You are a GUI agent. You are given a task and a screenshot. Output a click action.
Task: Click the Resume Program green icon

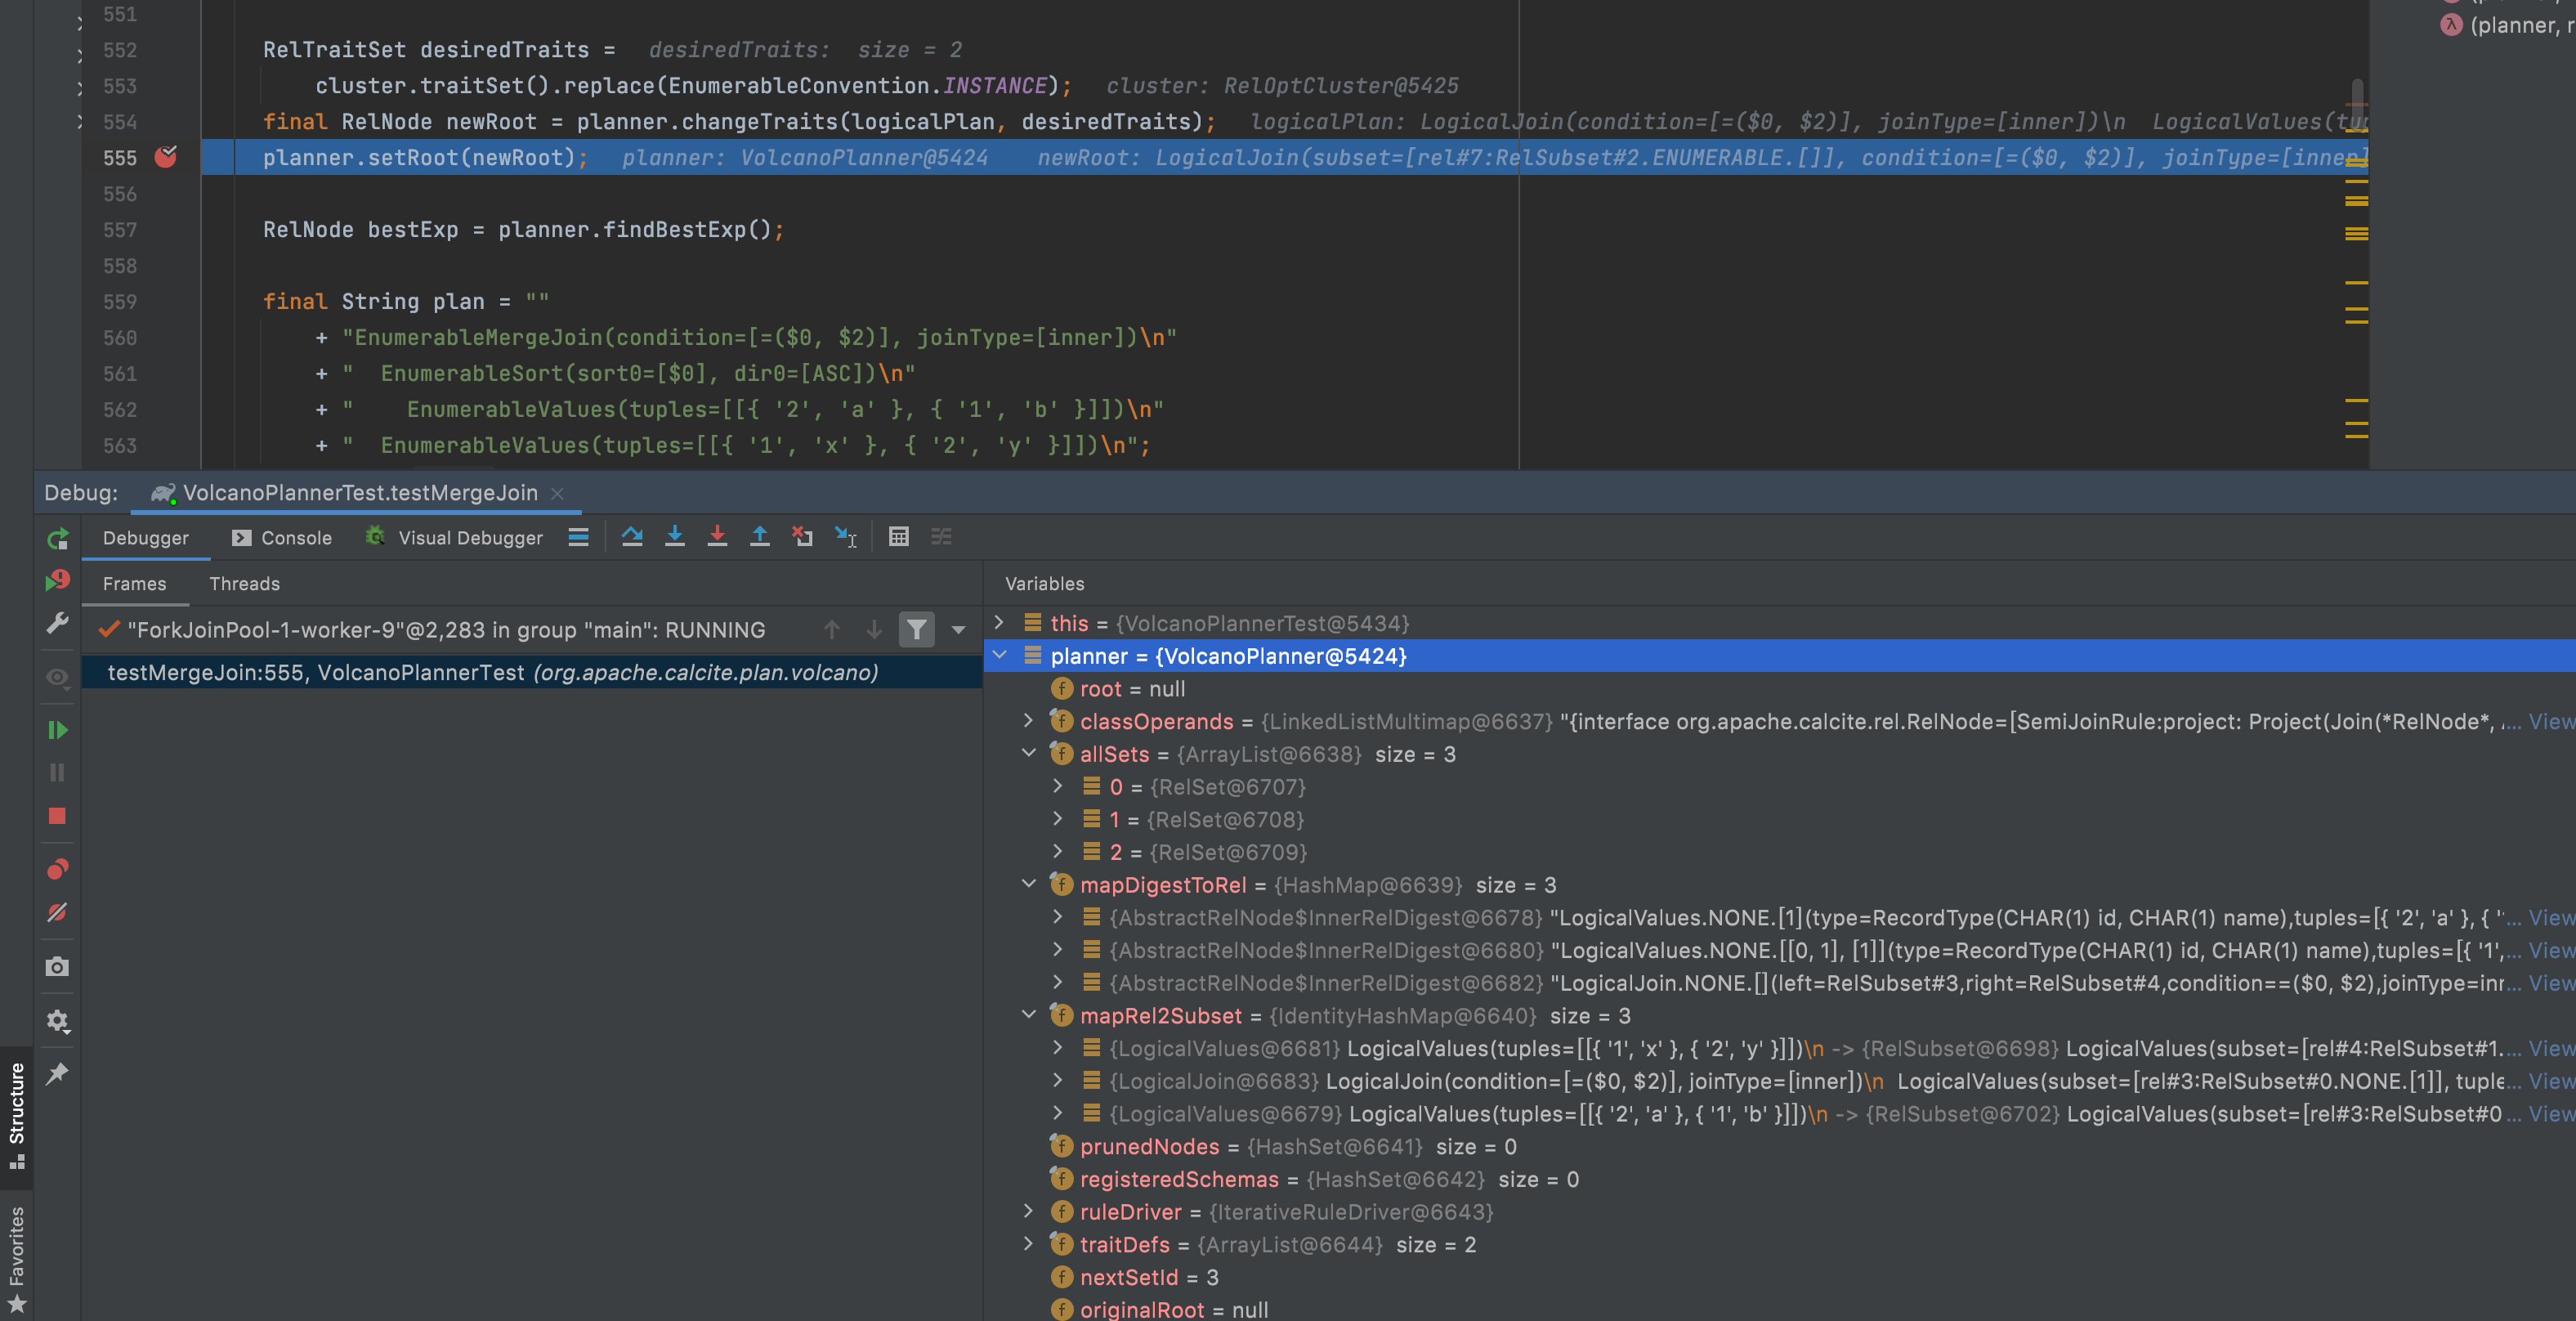[x=57, y=730]
